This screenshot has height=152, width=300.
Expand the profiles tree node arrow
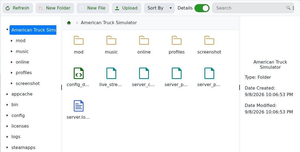coord(12,73)
